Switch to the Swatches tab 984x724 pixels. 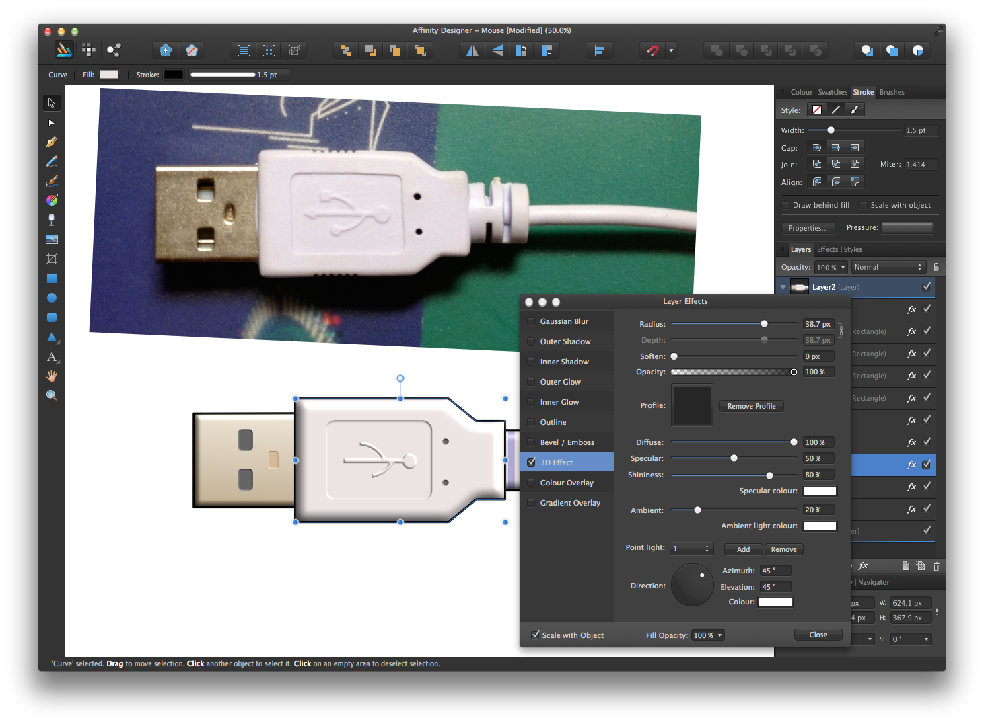(x=833, y=92)
